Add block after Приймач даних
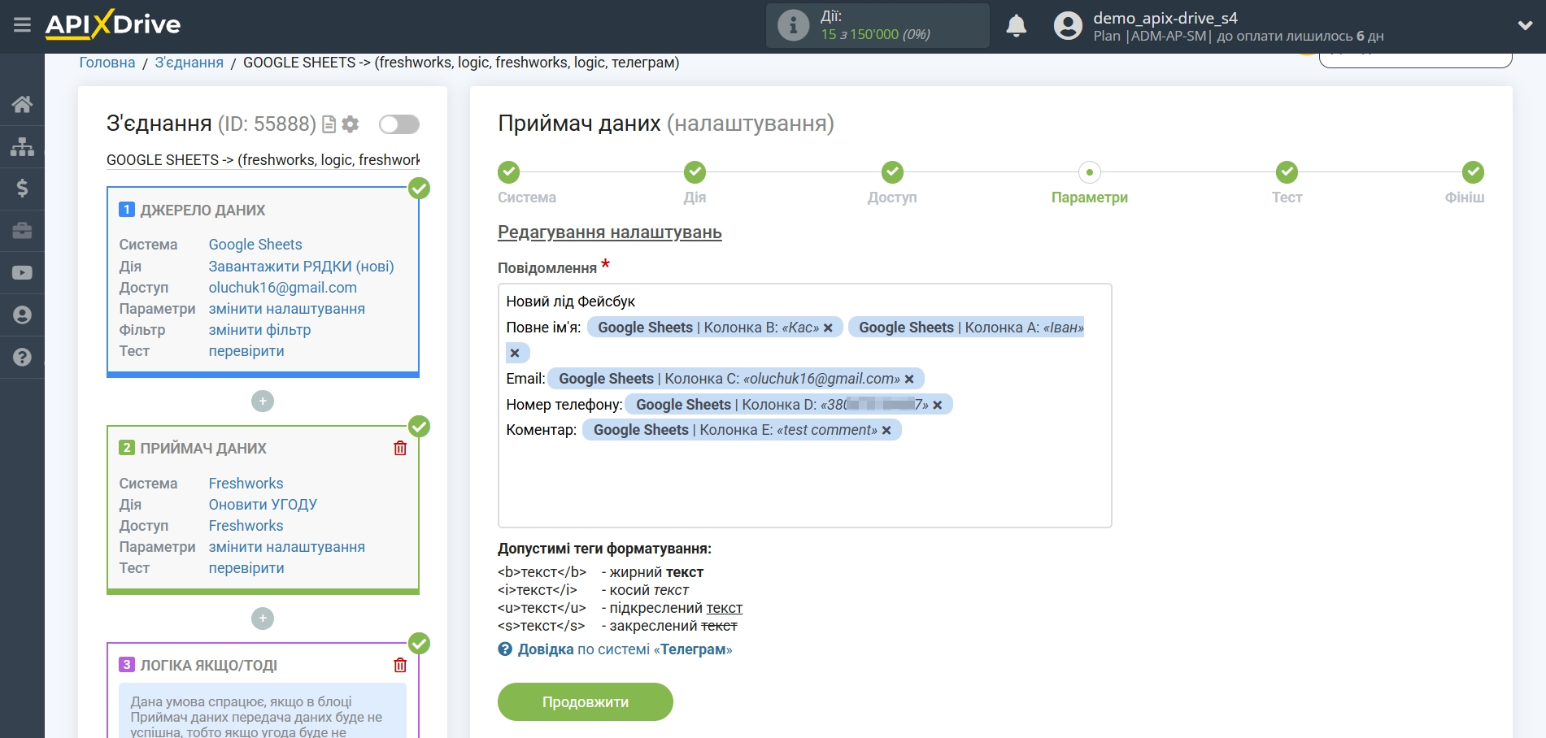1546x738 pixels. click(262, 619)
